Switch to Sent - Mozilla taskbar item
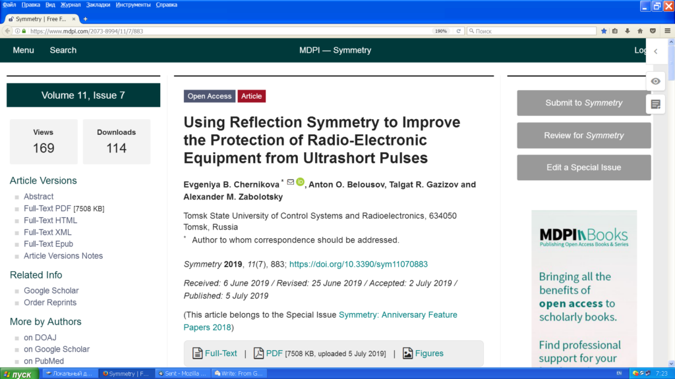 (183, 374)
